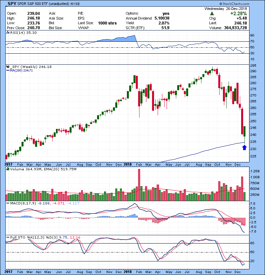Click the SPY ticker symbol in header
Viewport: 265px width, 275px height.
12,4
